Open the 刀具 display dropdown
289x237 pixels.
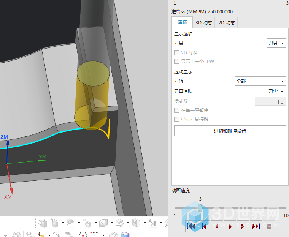tap(276, 43)
